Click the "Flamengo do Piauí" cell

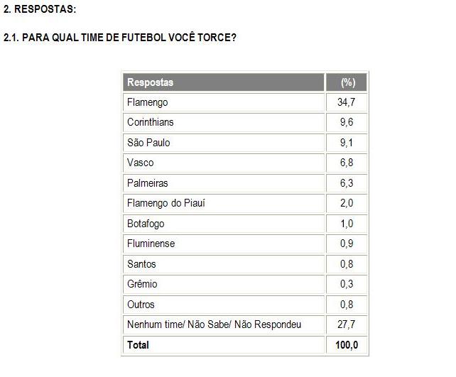(166, 203)
